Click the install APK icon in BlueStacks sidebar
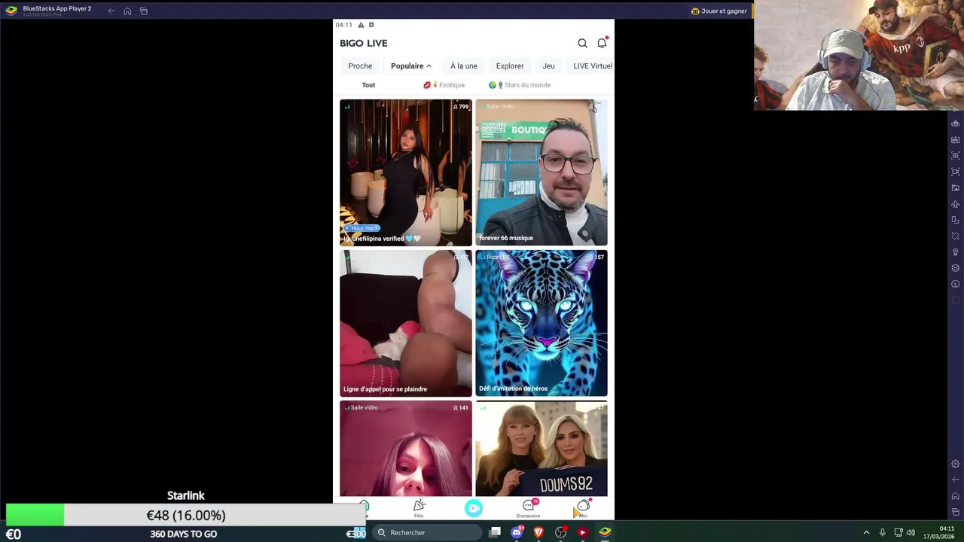Viewport: 964px width, 542px height. pyautogui.click(x=956, y=139)
